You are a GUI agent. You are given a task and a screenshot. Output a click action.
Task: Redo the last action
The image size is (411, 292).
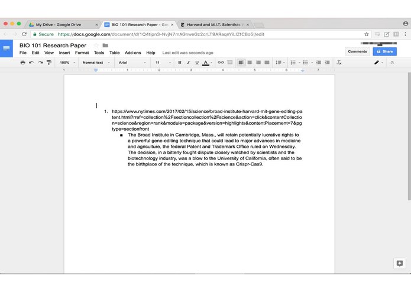pos(40,63)
